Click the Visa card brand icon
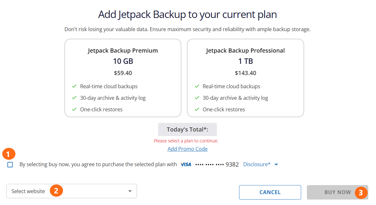Viewport: 376px width, 205px height. pyautogui.click(x=186, y=164)
